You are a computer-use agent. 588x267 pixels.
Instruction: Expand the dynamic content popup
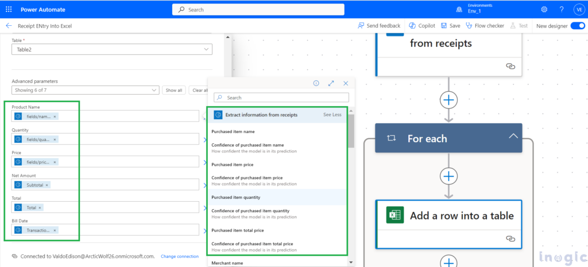click(331, 84)
